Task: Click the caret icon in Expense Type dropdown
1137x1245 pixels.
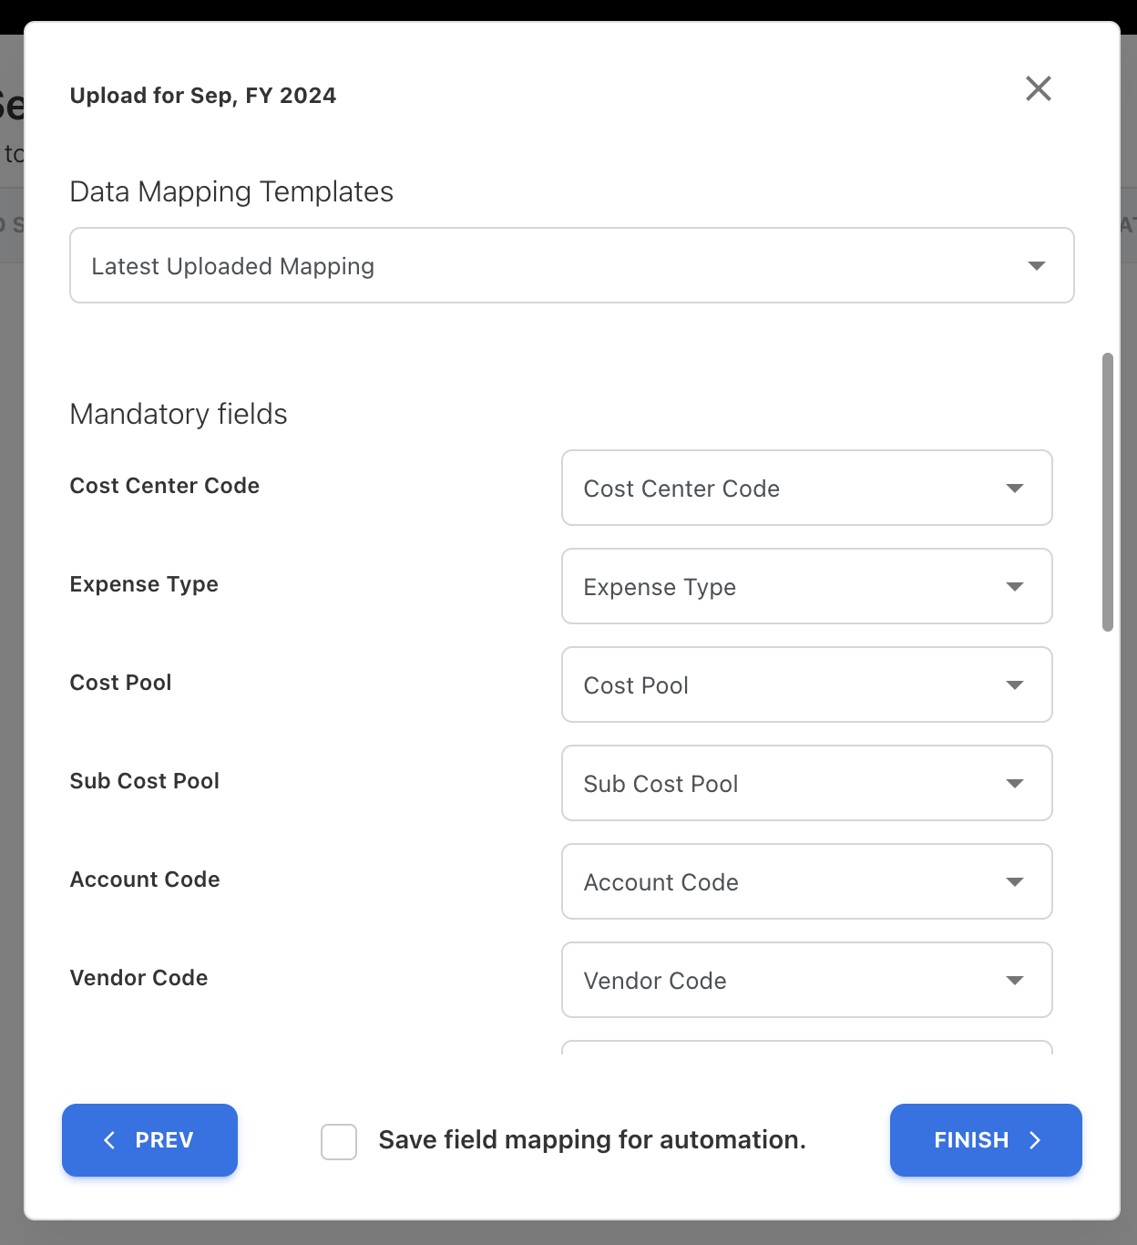Action: [1014, 587]
